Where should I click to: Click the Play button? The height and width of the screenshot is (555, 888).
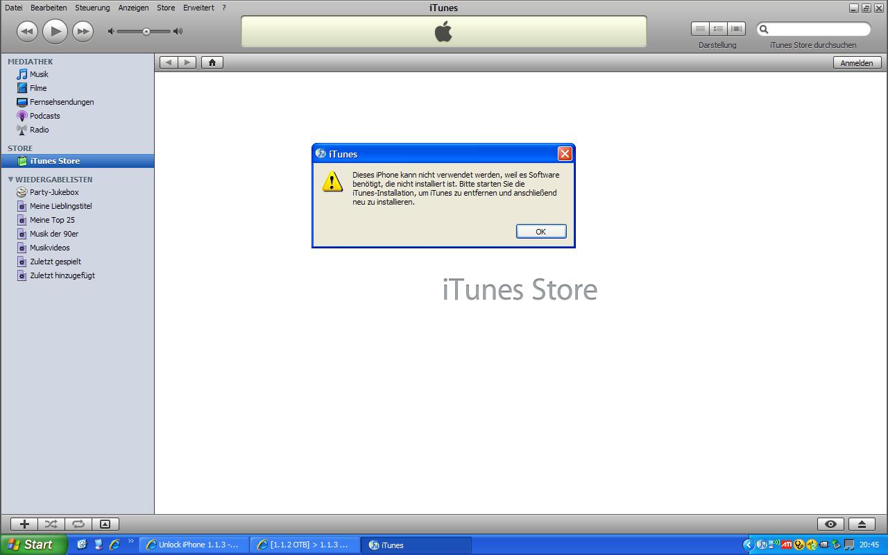pos(55,31)
